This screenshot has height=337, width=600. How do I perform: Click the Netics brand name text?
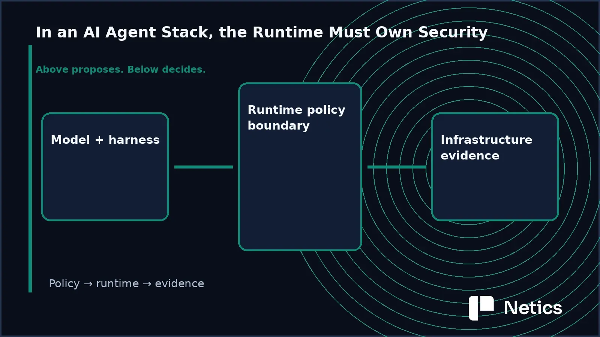(533, 308)
